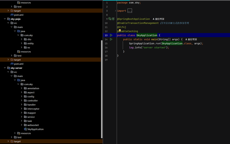Expand the service package

click(x=22, y=117)
